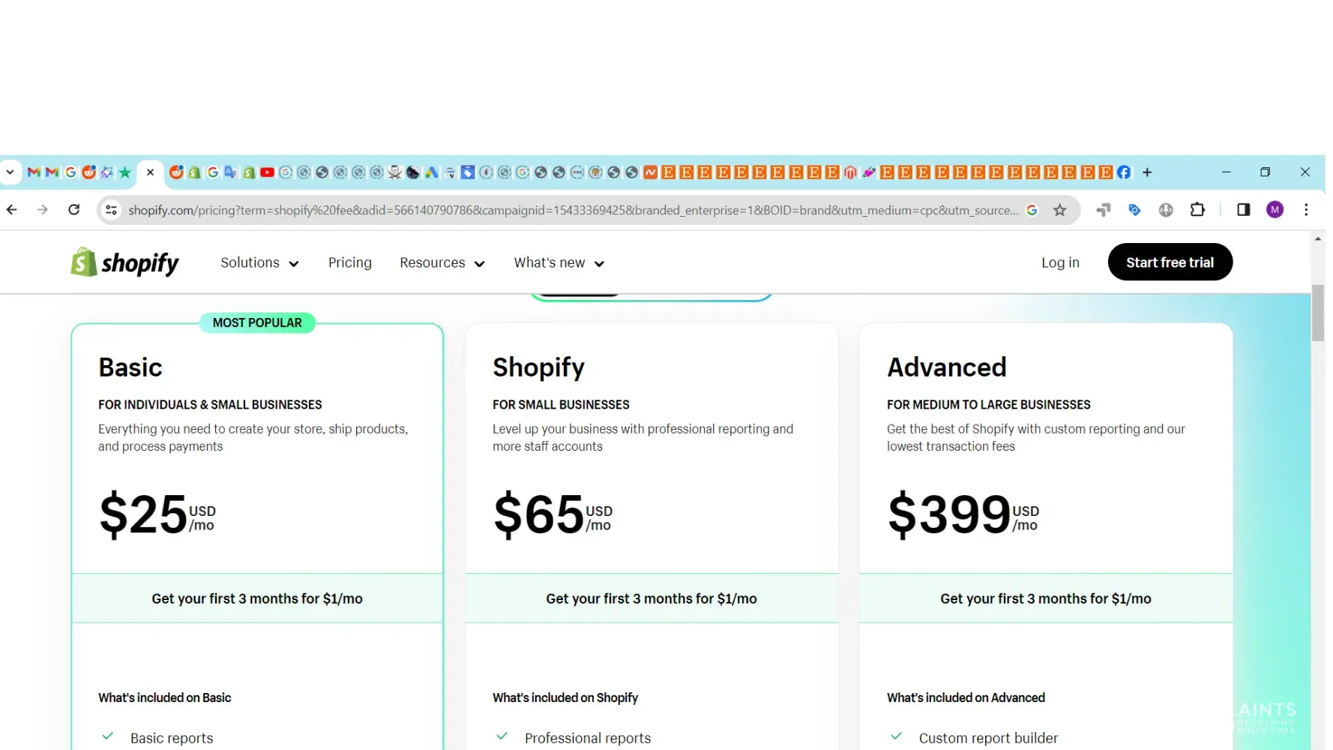Switch to the Google Translate tab
Image resolution: width=1333 pixels, height=750 pixels.
(230, 172)
